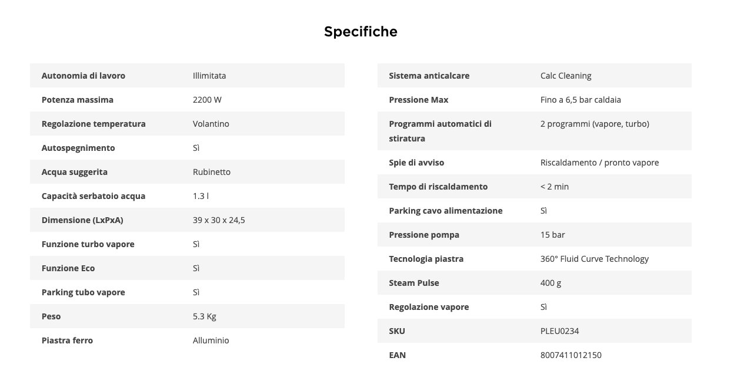Click the Rubinetto water value
The image size is (734, 388).
click(x=212, y=172)
